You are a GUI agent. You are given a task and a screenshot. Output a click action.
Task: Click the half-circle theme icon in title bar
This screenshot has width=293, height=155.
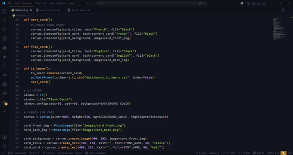click(242, 3)
